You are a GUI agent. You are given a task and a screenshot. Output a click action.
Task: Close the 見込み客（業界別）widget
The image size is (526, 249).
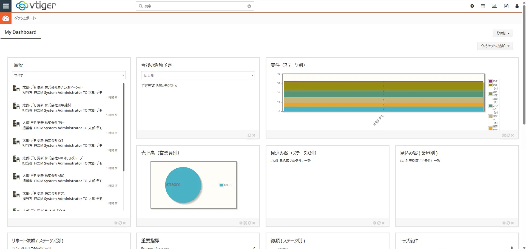(512, 223)
